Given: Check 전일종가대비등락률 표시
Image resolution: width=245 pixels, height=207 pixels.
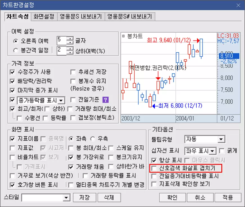Looking at the screenshot, I should (x=154, y=176).
